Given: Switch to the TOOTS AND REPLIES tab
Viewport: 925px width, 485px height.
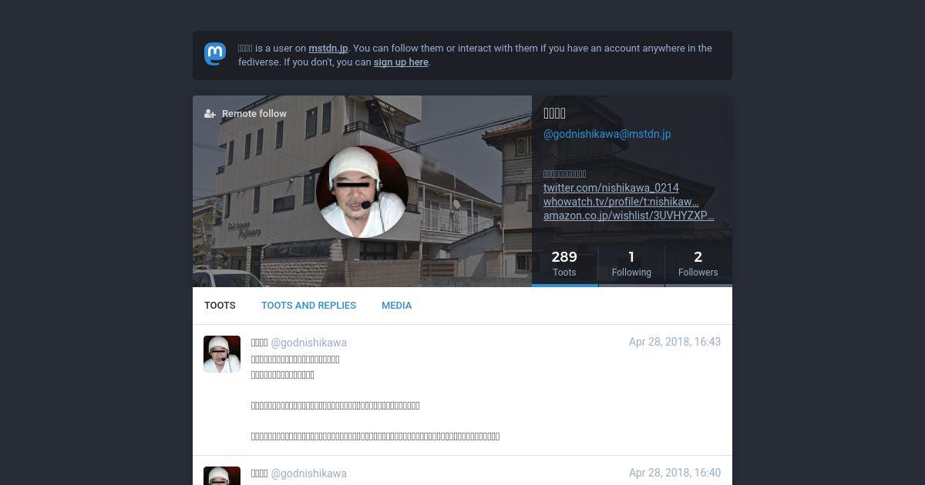Looking at the screenshot, I should pos(308,306).
